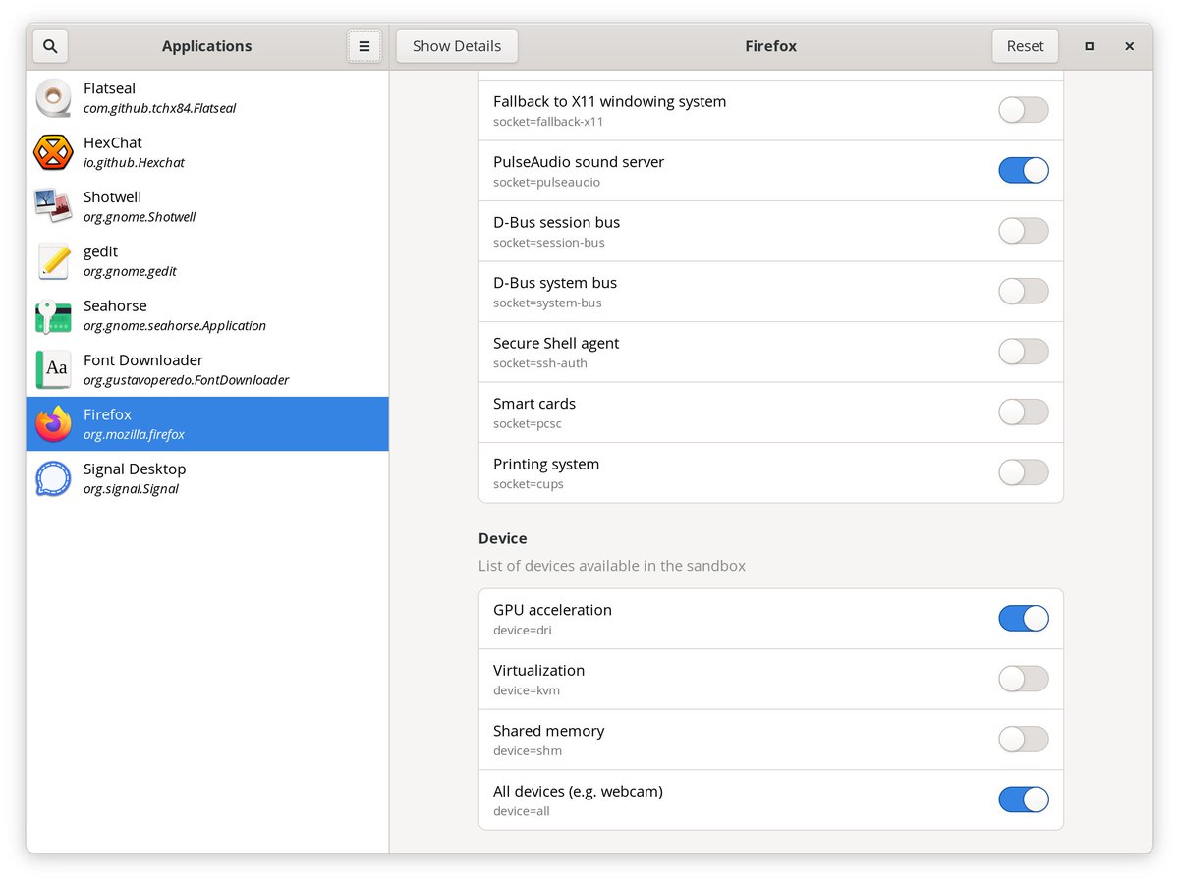Click the Show Details button
This screenshot has width=1179, height=882.
(457, 46)
